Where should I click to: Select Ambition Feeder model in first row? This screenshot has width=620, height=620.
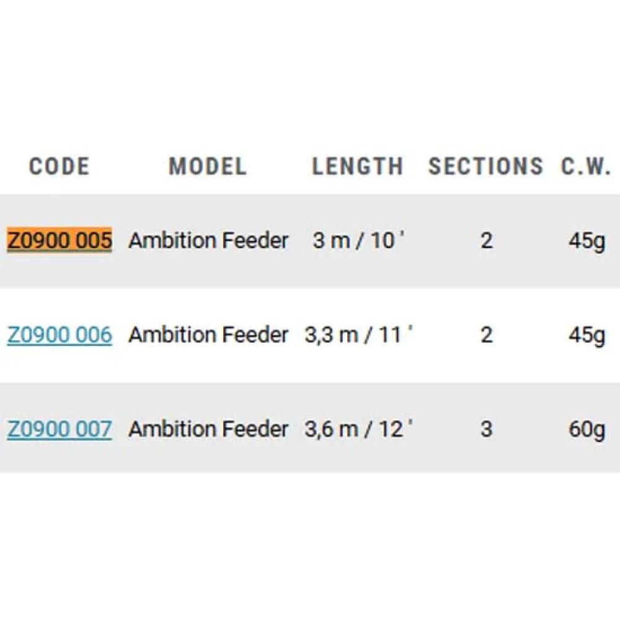point(208,240)
